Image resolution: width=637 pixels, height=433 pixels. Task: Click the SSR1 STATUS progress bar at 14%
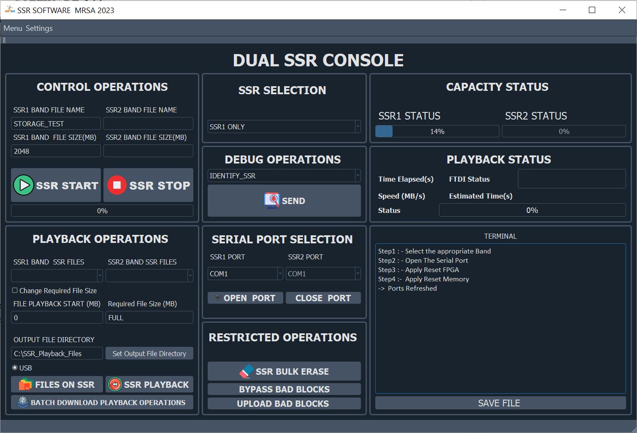(437, 131)
